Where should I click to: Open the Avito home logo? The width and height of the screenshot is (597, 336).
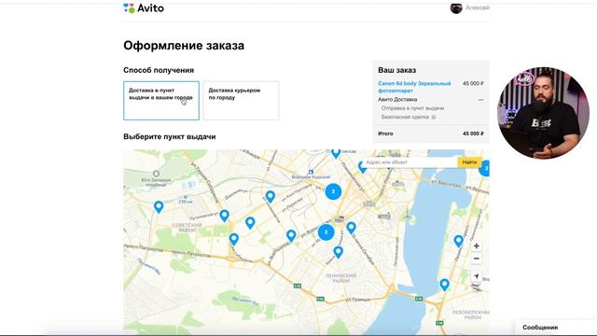[x=144, y=8]
